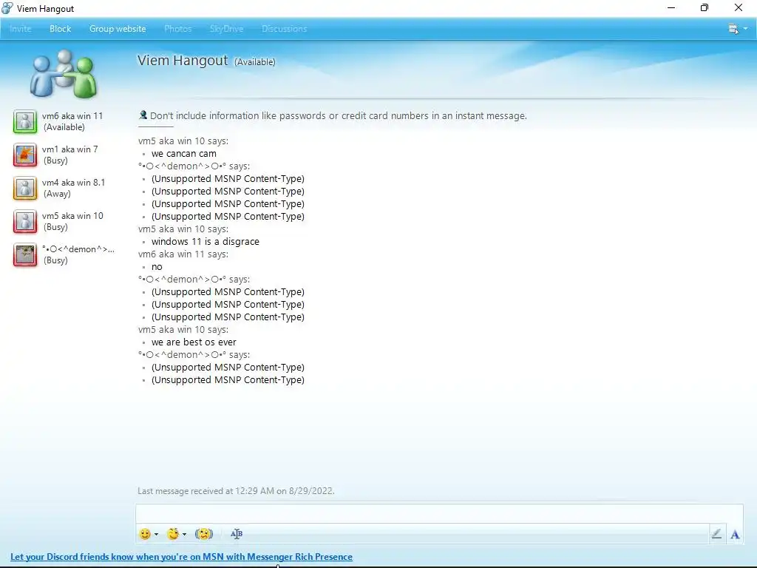Click the Viem Hangout group picture
The image size is (757, 568).
64,73
